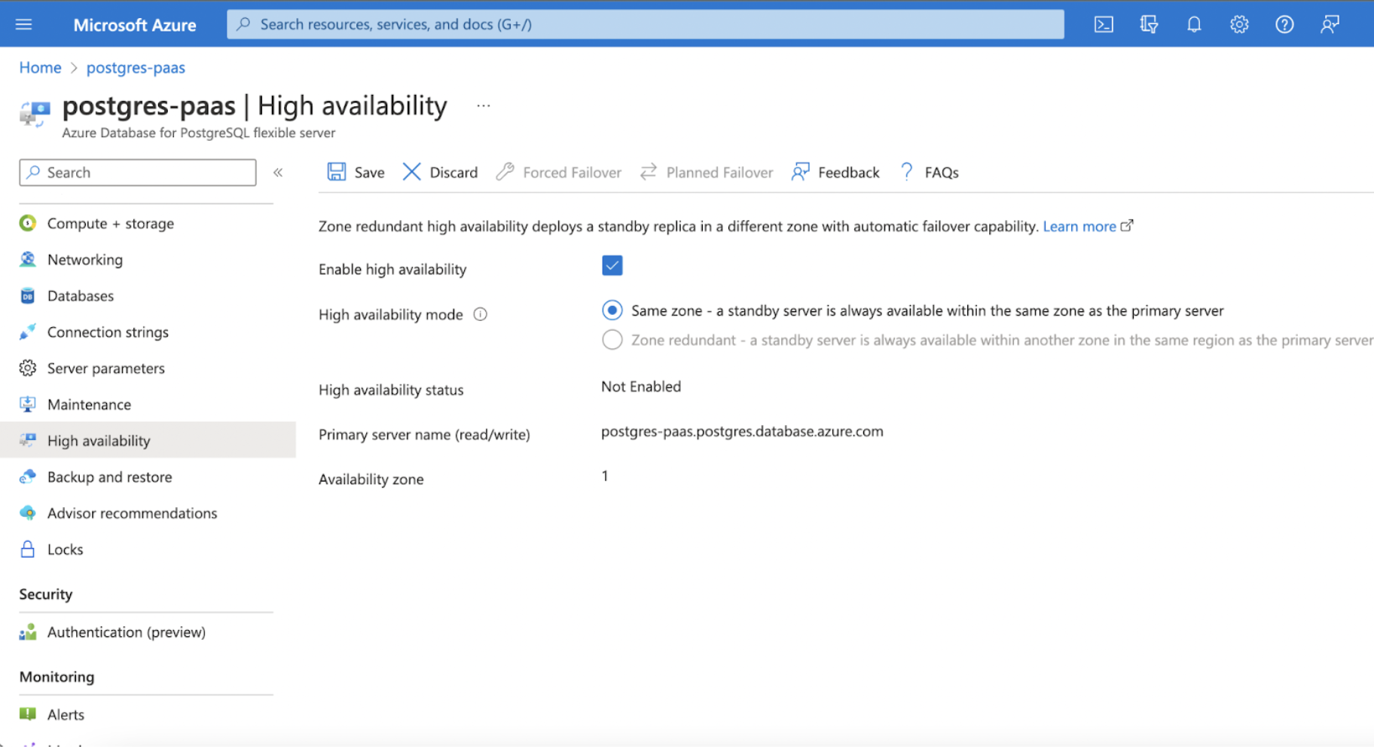The height and width of the screenshot is (749, 1374).
Task: Click the Authentication (preview) icon
Action: pyautogui.click(x=28, y=631)
